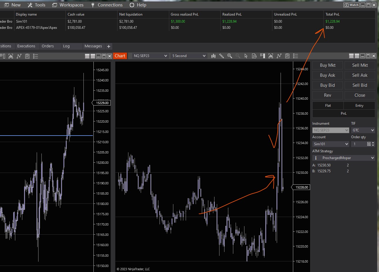Switch to the Executions tab
The width and height of the screenshot is (379, 272).
[x=26, y=46]
